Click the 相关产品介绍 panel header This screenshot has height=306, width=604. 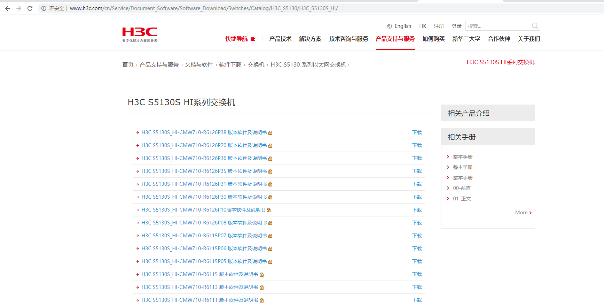click(488, 113)
